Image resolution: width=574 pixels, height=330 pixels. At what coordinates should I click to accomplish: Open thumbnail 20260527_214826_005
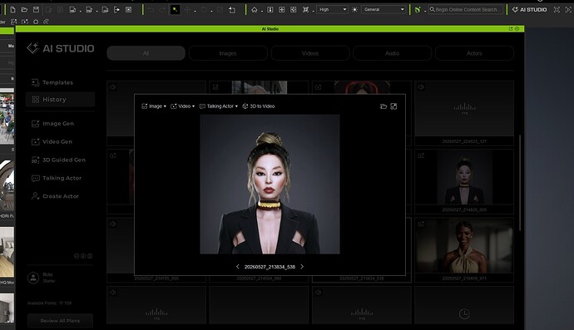click(x=464, y=178)
